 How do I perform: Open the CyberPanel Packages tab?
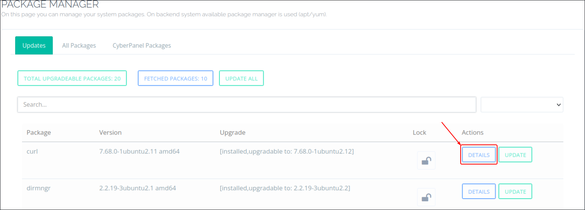pos(142,45)
